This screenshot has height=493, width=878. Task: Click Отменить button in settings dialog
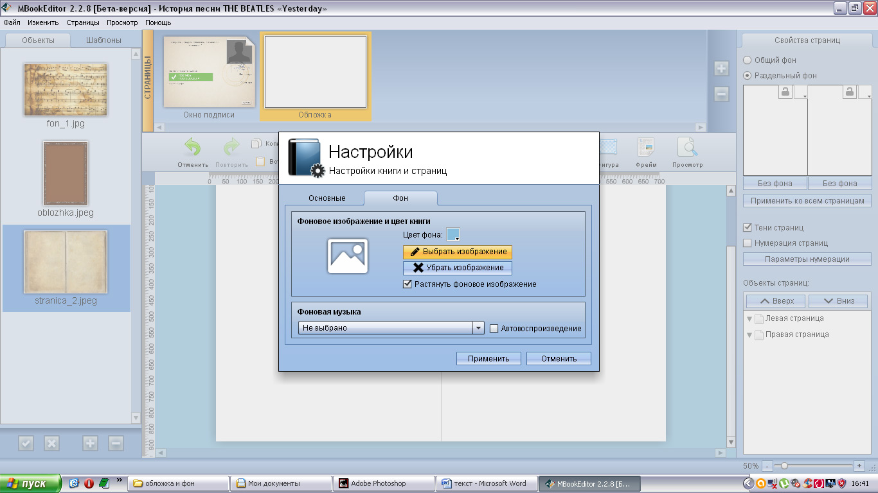pyautogui.click(x=559, y=359)
